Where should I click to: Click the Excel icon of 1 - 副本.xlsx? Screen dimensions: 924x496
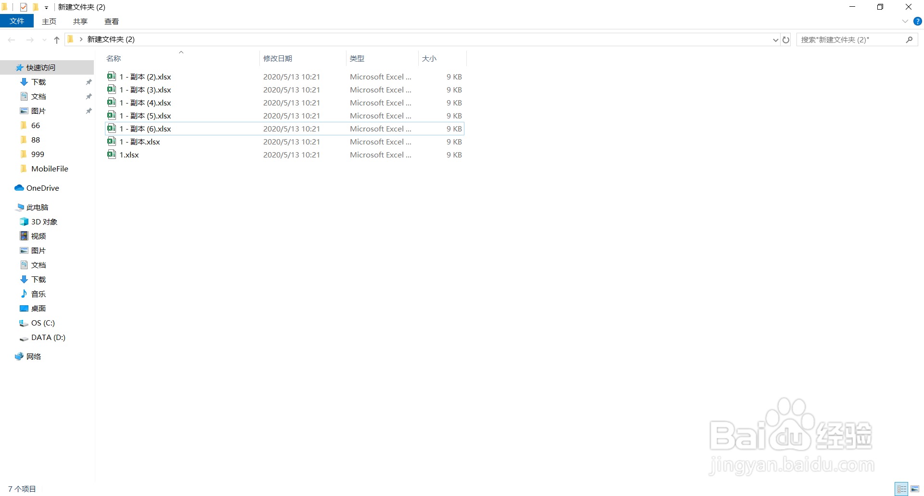pyautogui.click(x=112, y=141)
